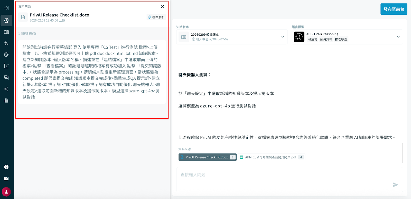Screen dimensions: 411x199
Task: Open the lock permissions icon
Action: point(6,100)
